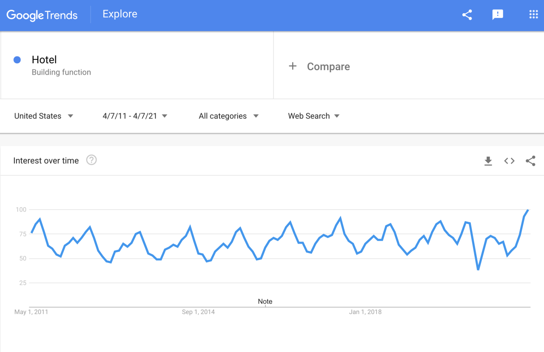The height and width of the screenshot is (352, 544).
Task: Click the share icon next to the embed icon
Action: (x=530, y=161)
